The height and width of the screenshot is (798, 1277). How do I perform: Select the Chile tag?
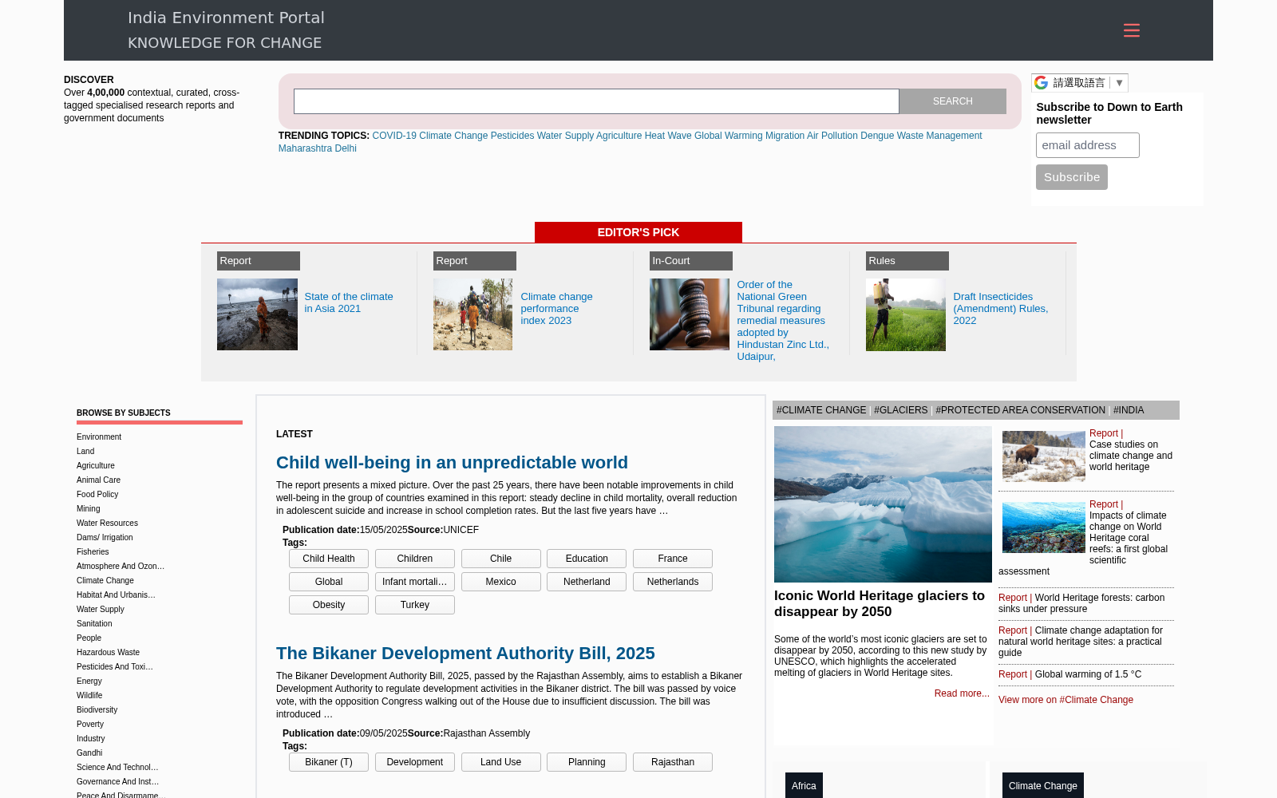click(501, 559)
